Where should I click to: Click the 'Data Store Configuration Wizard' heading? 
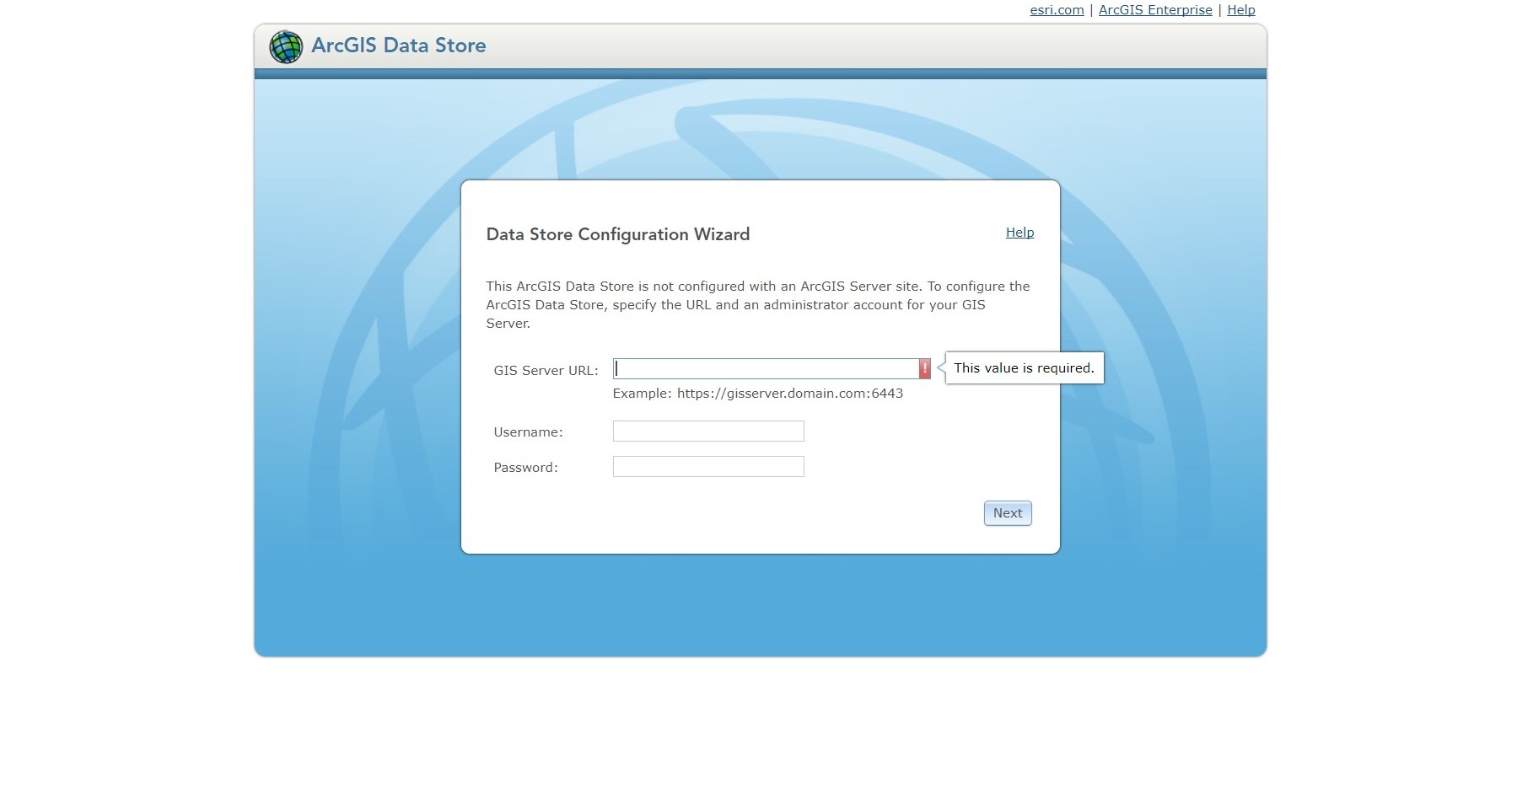618,234
